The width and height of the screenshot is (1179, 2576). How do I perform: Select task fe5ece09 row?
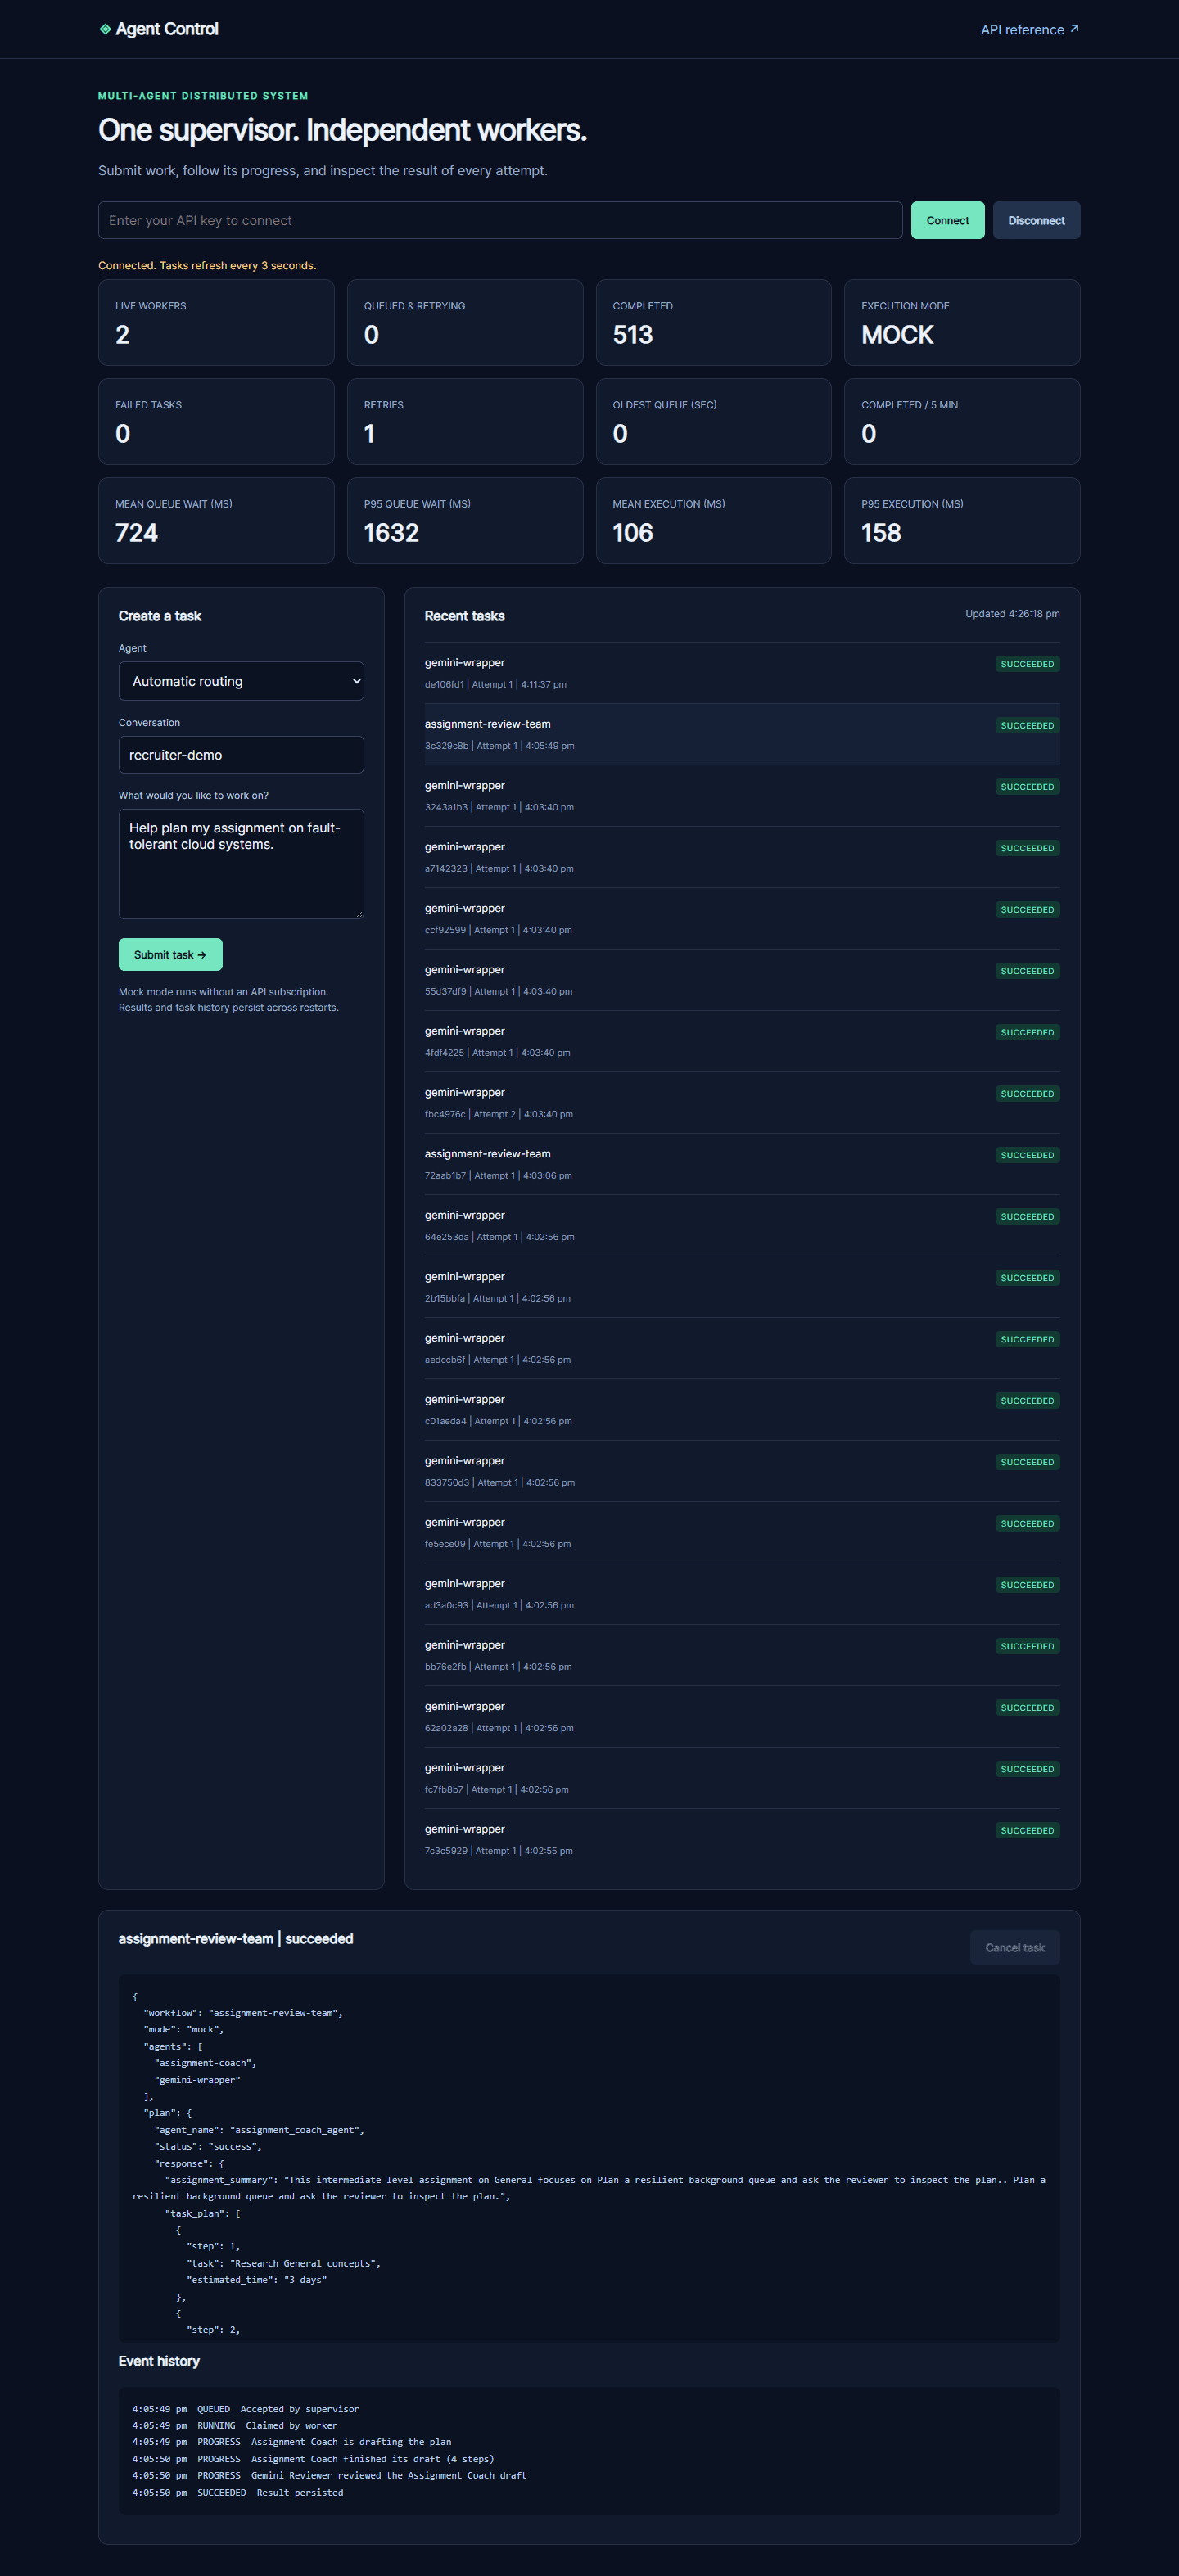742,1533
